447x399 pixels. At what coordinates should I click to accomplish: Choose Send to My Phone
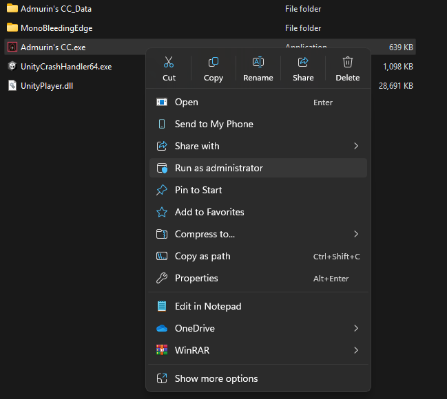[x=214, y=124]
